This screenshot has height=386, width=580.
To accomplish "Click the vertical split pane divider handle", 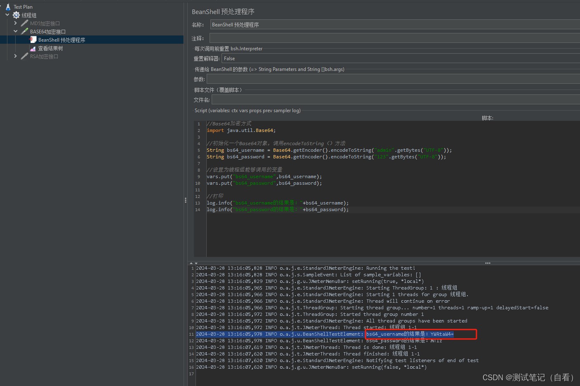I will 186,200.
